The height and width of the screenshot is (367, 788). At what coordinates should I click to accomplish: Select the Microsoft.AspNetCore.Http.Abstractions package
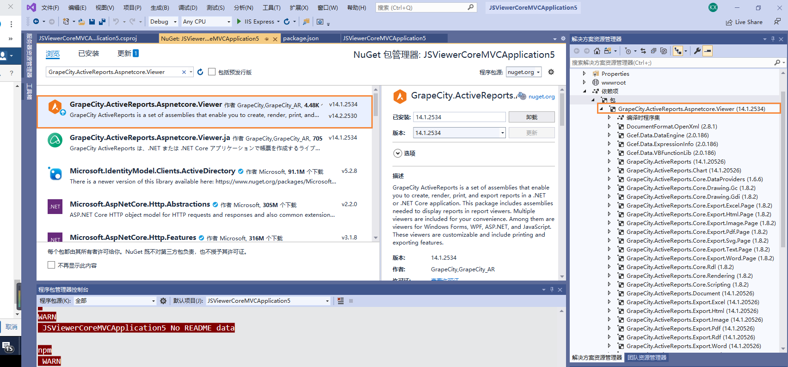204,209
